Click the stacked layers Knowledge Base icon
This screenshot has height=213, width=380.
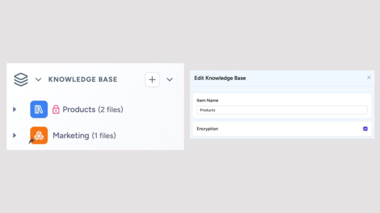click(21, 80)
